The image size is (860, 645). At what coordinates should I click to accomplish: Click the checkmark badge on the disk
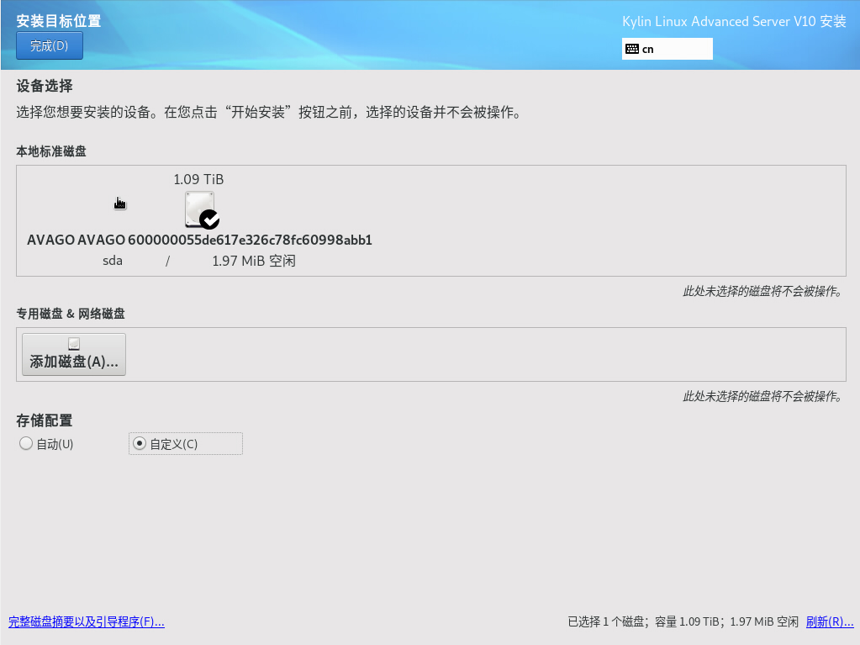(209, 219)
